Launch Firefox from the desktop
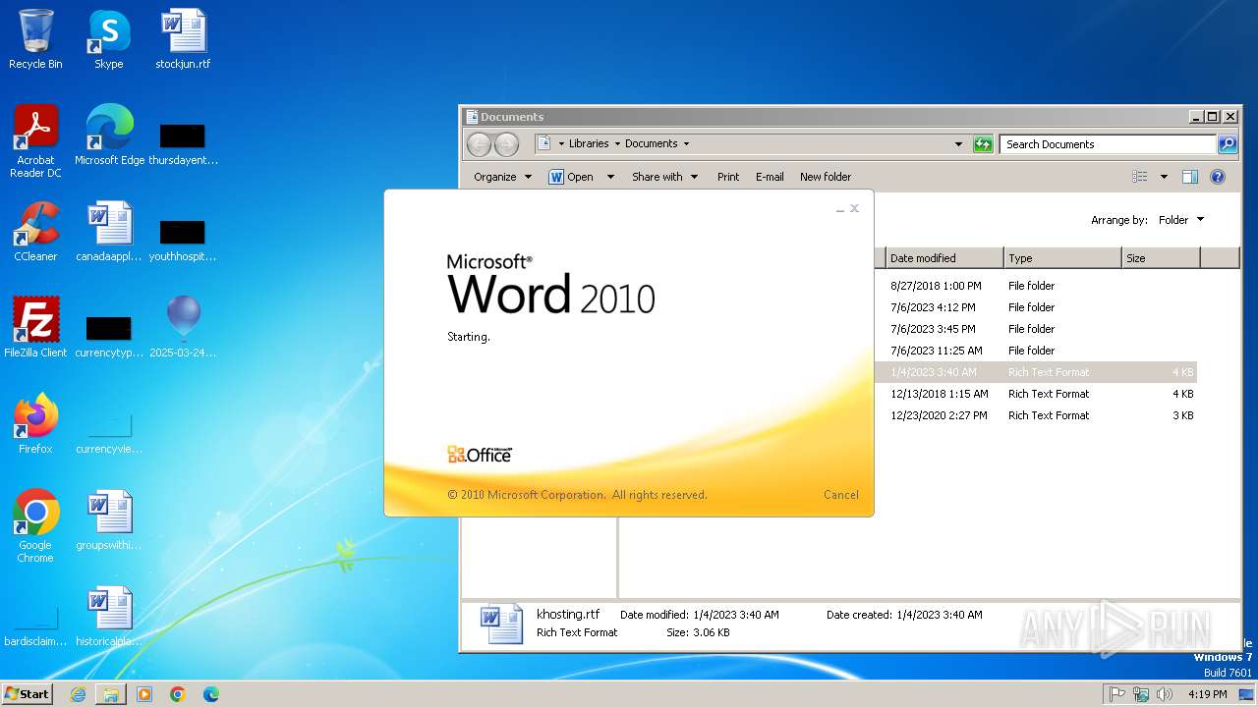Image resolution: width=1258 pixels, height=707 pixels. click(35, 424)
